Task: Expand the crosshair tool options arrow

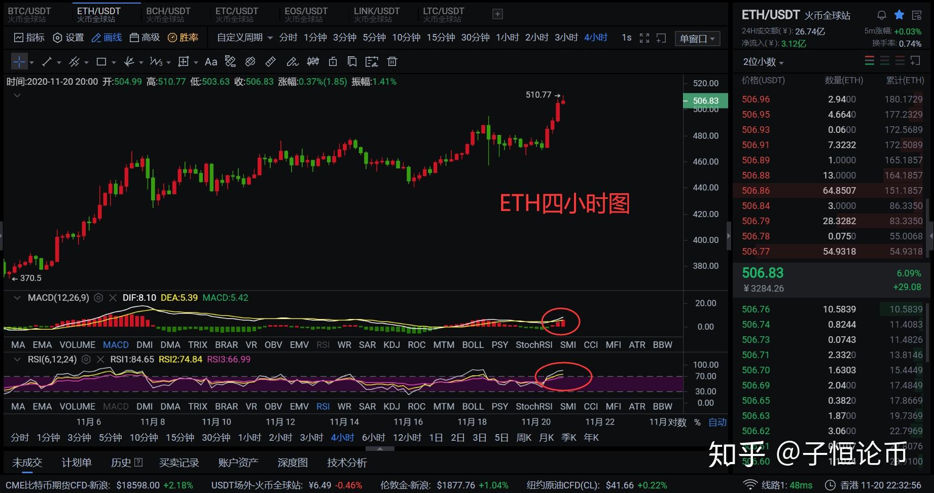Action: point(31,62)
